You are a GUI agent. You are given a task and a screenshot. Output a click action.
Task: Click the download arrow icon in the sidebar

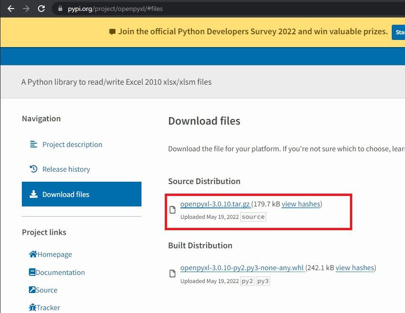click(x=34, y=194)
